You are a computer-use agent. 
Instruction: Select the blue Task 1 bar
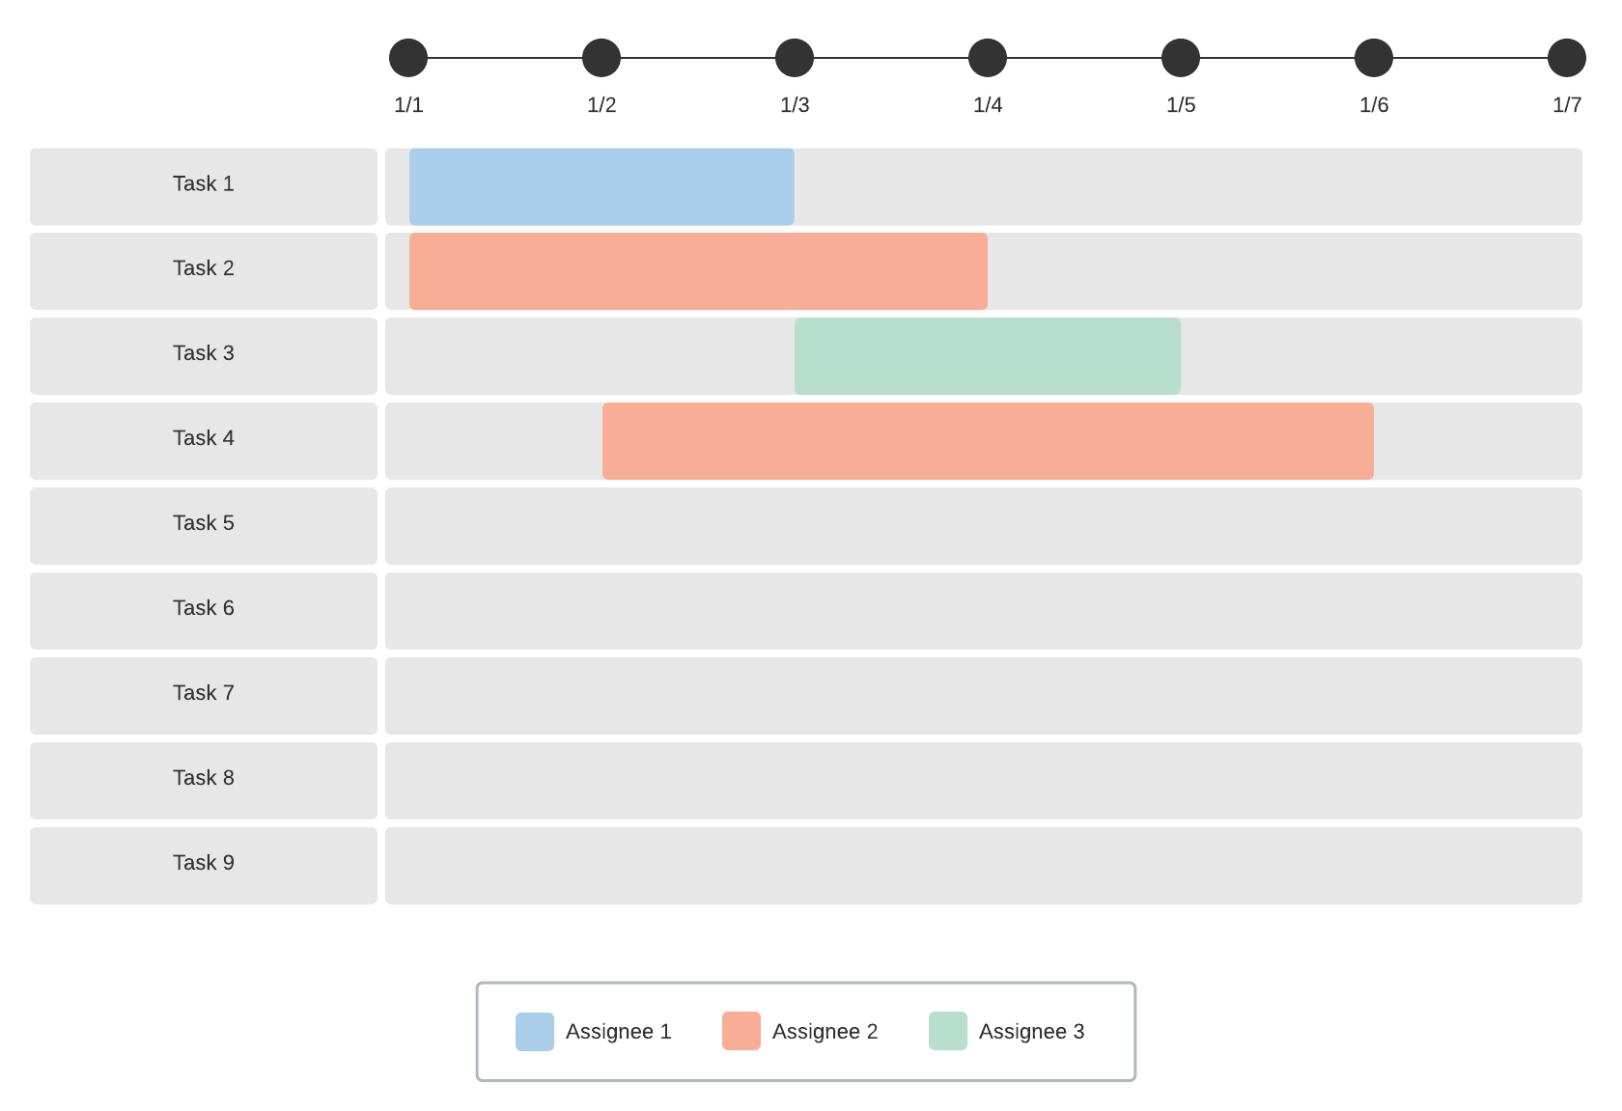[601, 186]
